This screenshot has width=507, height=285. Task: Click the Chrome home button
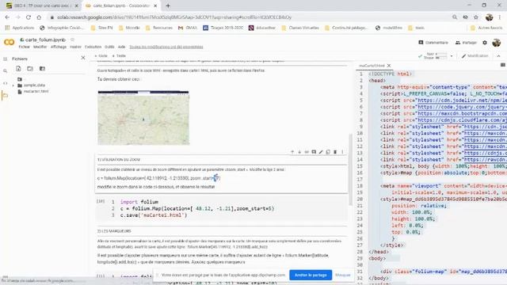pyautogui.click(x=39, y=17)
